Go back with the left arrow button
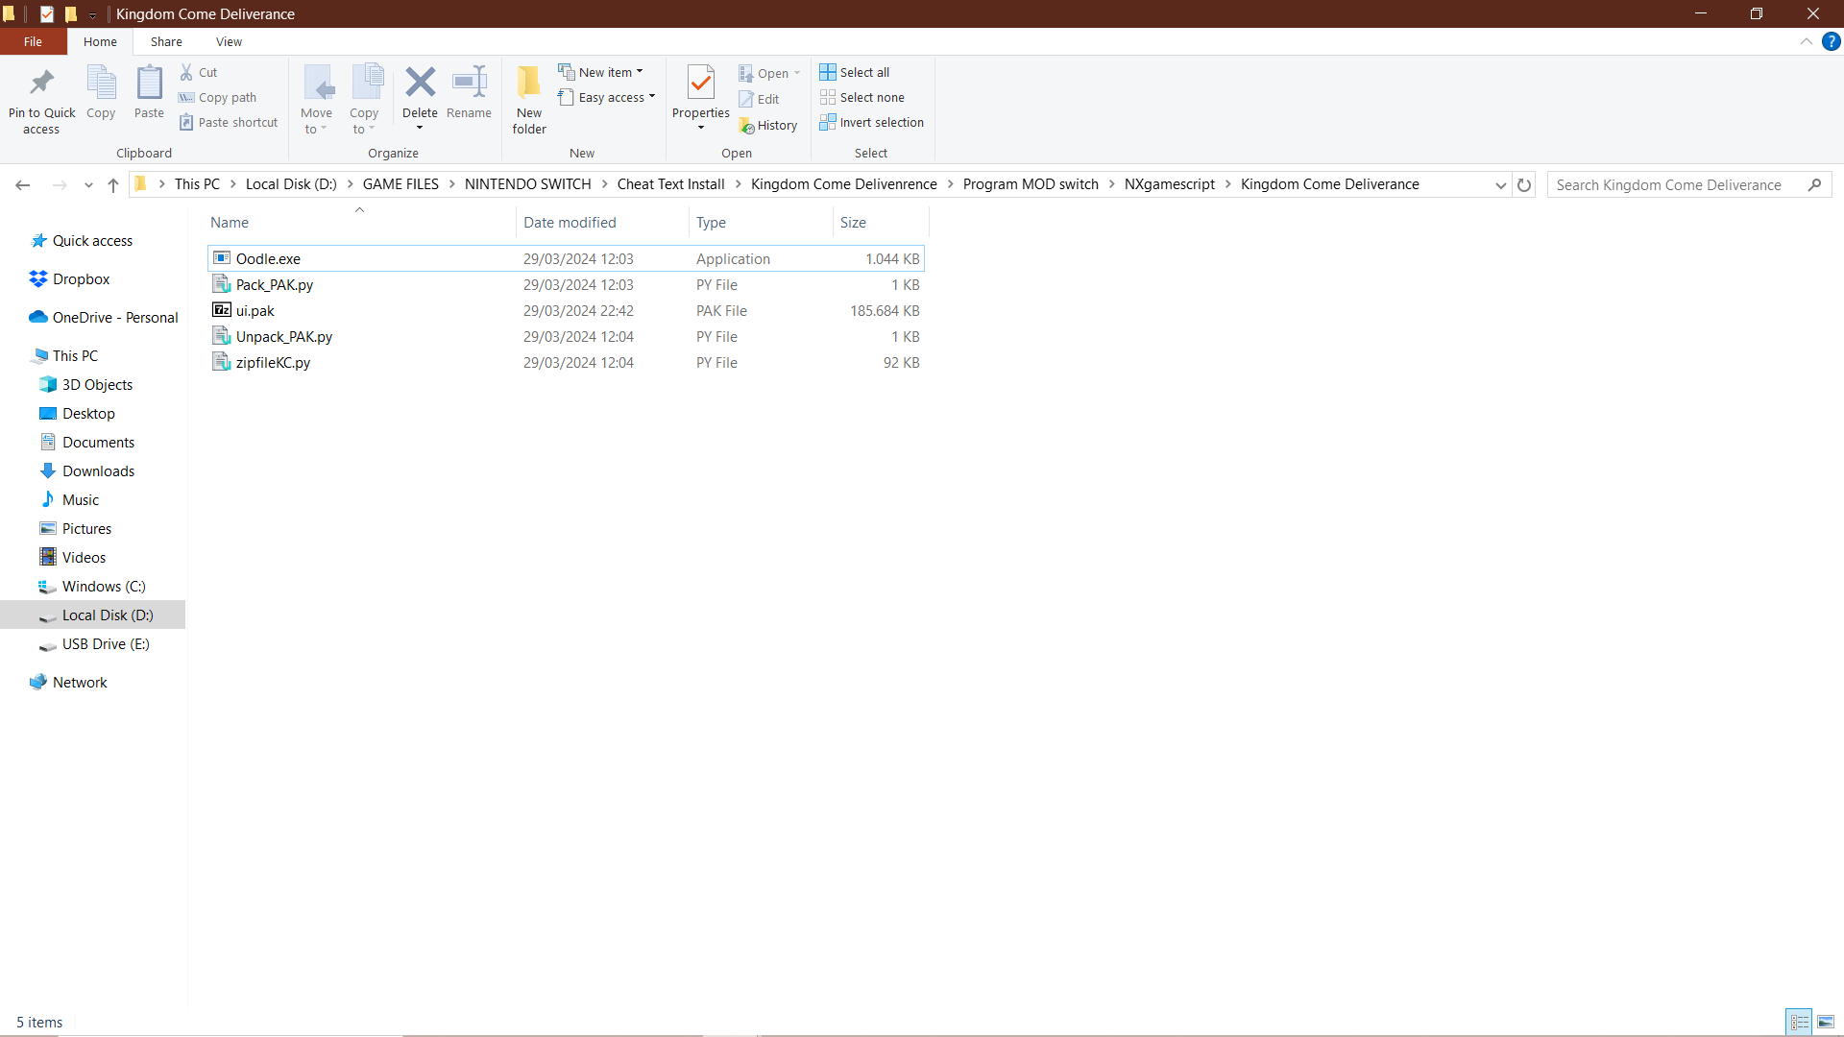This screenshot has height=1037, width=1844. [x=23, y=184]
